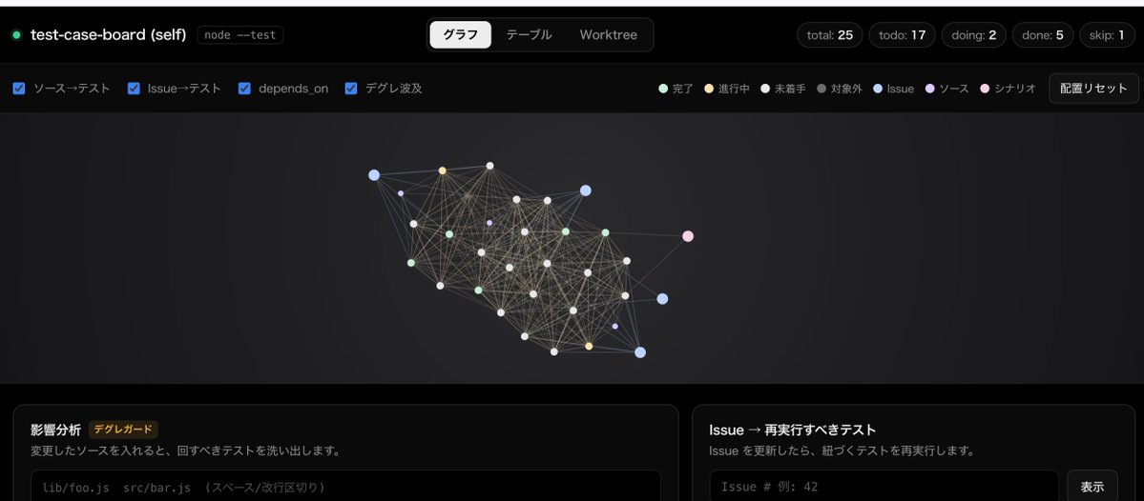The width and height of the screenshot is (1144, 501).
Task: Click the changed source files input field
Action: pyautogui.click(x=345, y=487)
